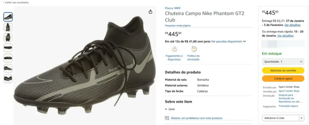Click Comprar agora button

(x=283, y=79)
